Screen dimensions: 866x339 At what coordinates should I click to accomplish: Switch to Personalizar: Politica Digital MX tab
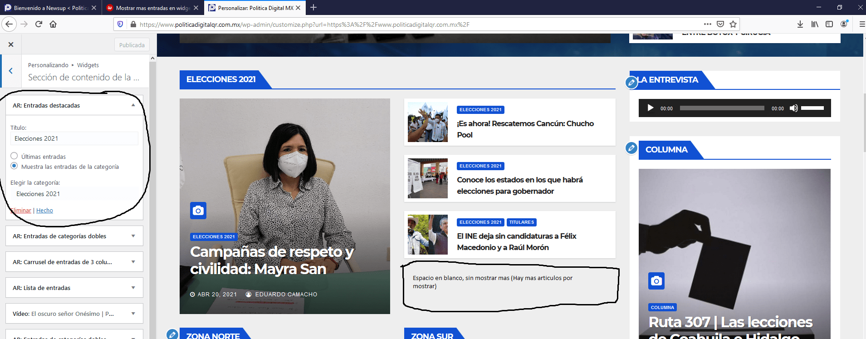[x=255, y=8]
